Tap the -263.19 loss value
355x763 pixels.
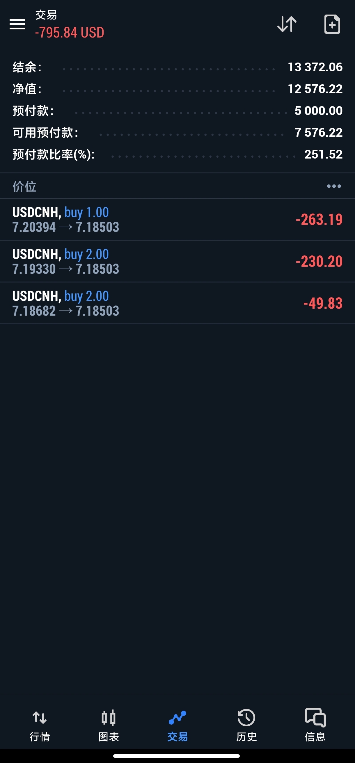tap(319, 220)
